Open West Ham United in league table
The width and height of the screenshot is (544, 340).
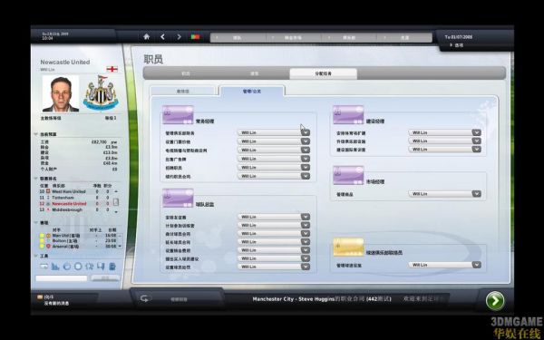pyautogui.click(x=69, y=191)
